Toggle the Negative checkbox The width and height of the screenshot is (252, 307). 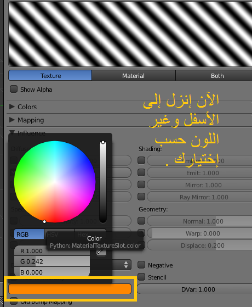click(141, 265)
